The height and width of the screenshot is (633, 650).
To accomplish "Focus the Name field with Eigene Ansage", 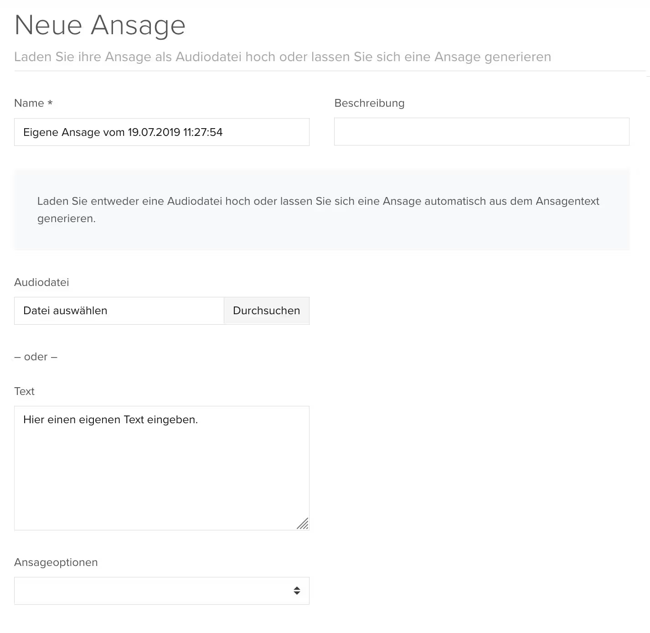I will point(162,132).
